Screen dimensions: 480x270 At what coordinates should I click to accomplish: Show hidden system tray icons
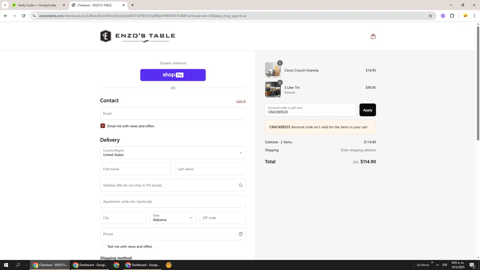pyautogui.click(x=437, y=265)
